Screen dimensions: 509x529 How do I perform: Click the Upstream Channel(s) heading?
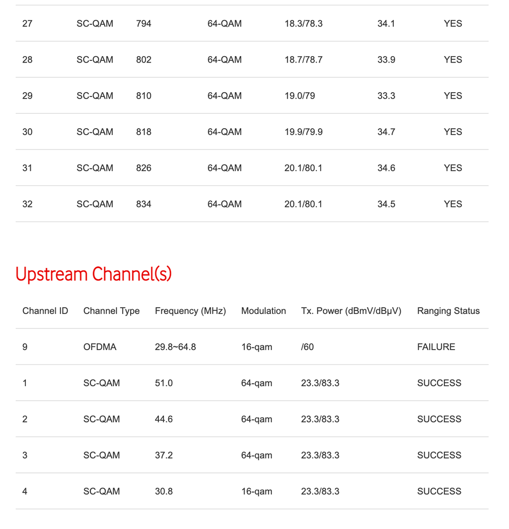[x=94, y=274]
